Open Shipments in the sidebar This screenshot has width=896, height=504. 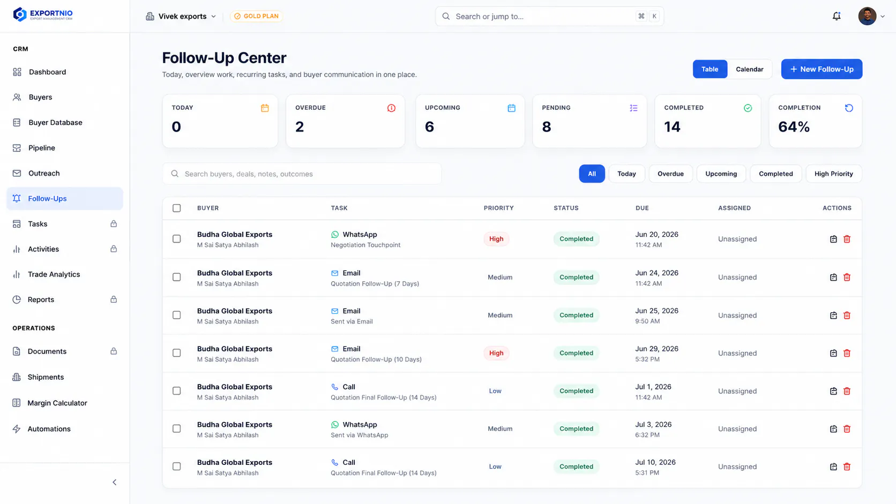coord(64,377)
